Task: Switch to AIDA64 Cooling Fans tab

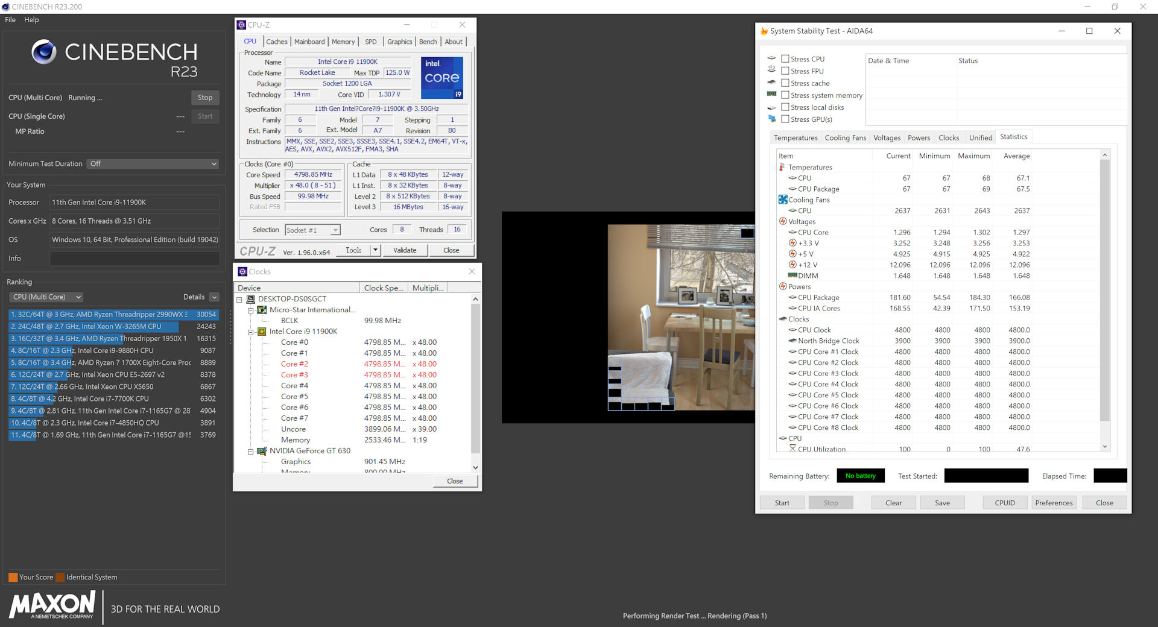Action: pos(846,137)
